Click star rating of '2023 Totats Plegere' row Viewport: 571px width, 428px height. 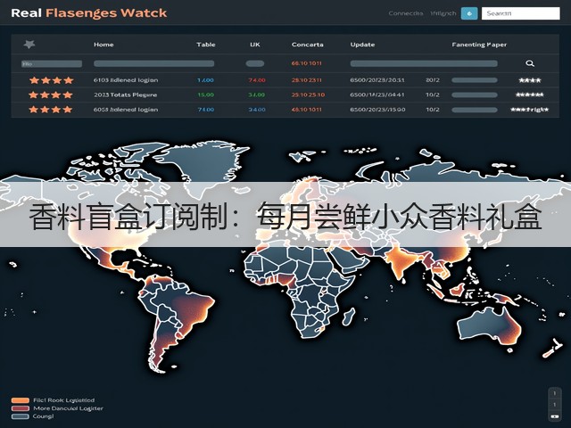pyautogui.click(x=51, y=95)
